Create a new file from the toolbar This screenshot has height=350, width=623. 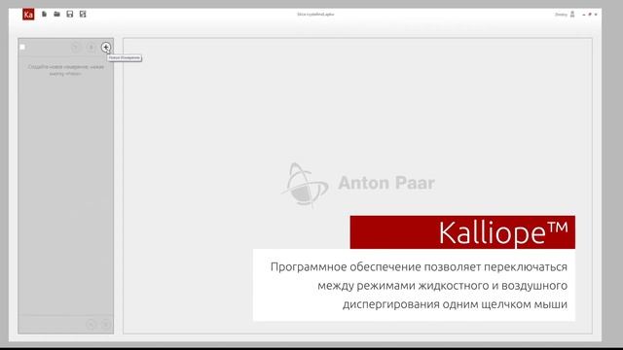44,14
